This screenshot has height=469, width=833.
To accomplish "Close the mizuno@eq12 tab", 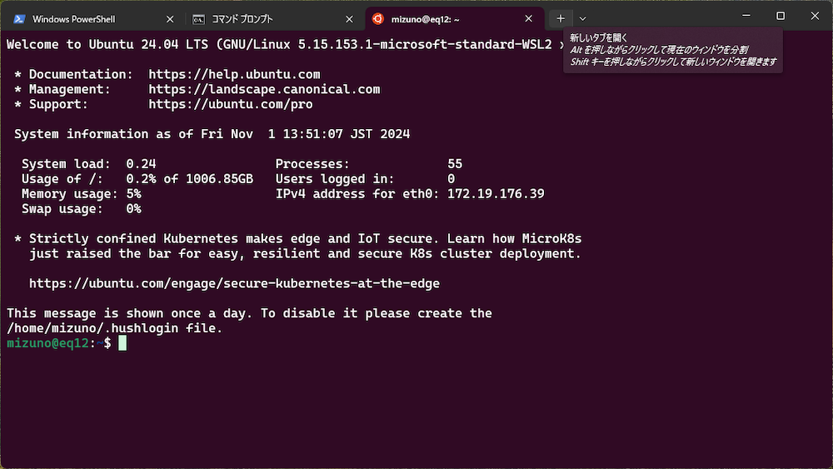I will (x=529, y=18).
